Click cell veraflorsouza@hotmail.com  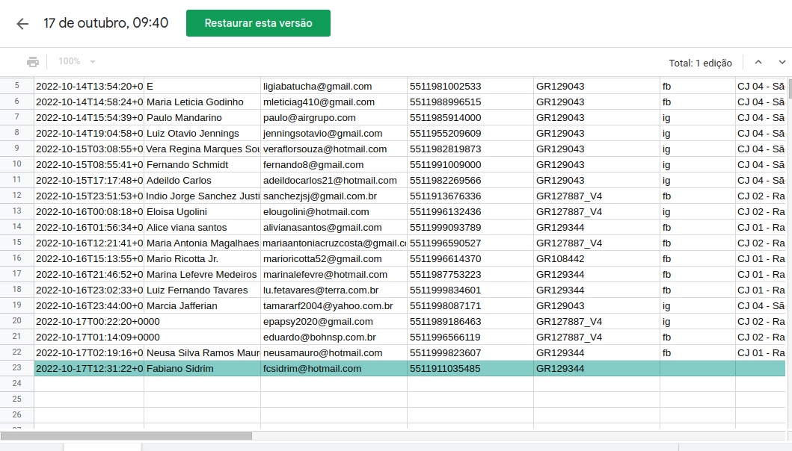coord(334,149)
